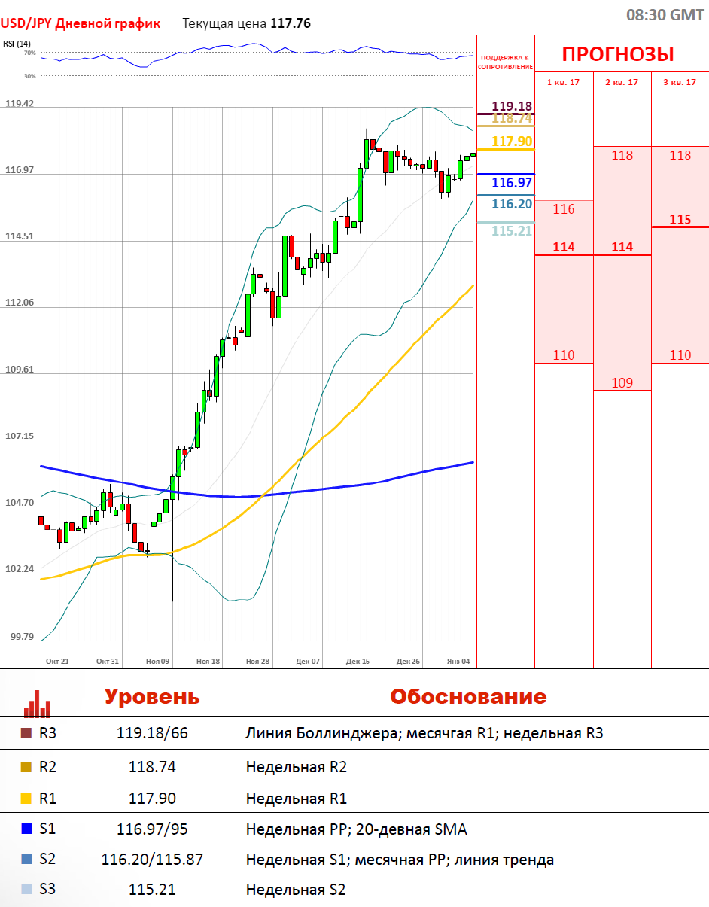Click the RSI (14) indicator label

point(17,43)
